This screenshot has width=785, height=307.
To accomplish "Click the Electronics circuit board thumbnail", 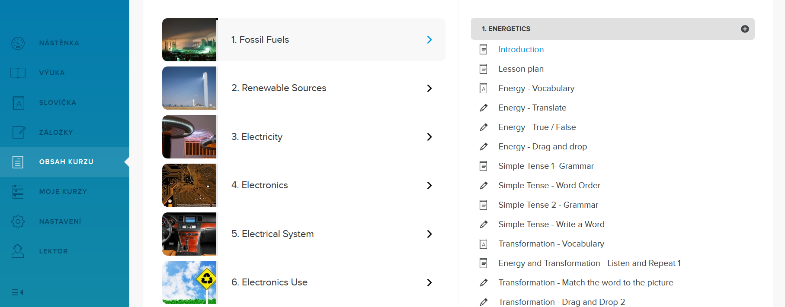I will [x=189, y=186].
